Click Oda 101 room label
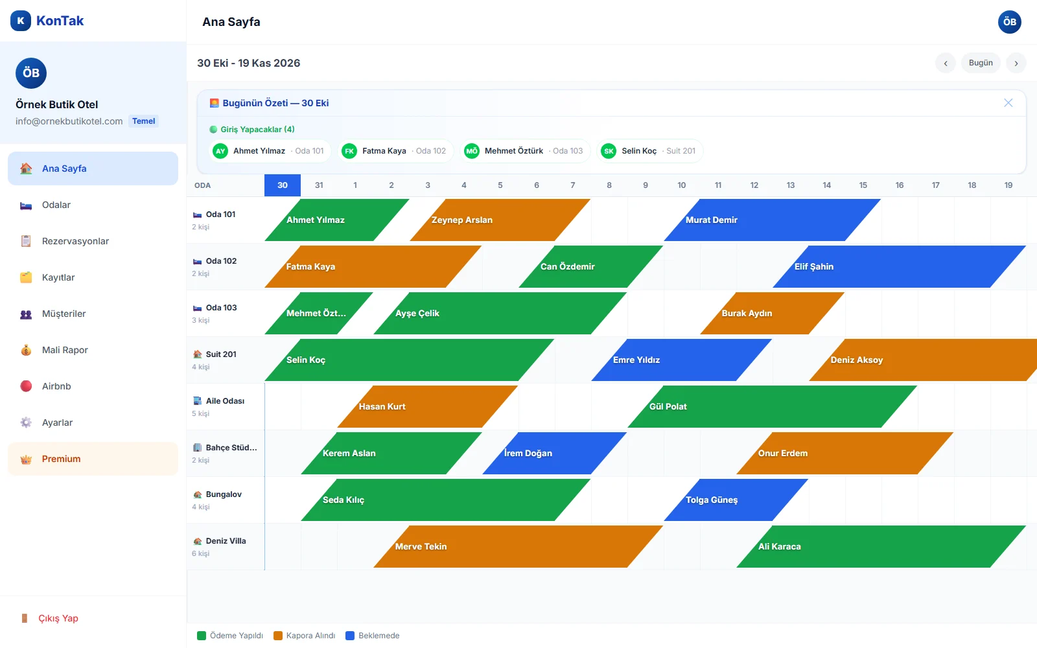 [220, 214]
